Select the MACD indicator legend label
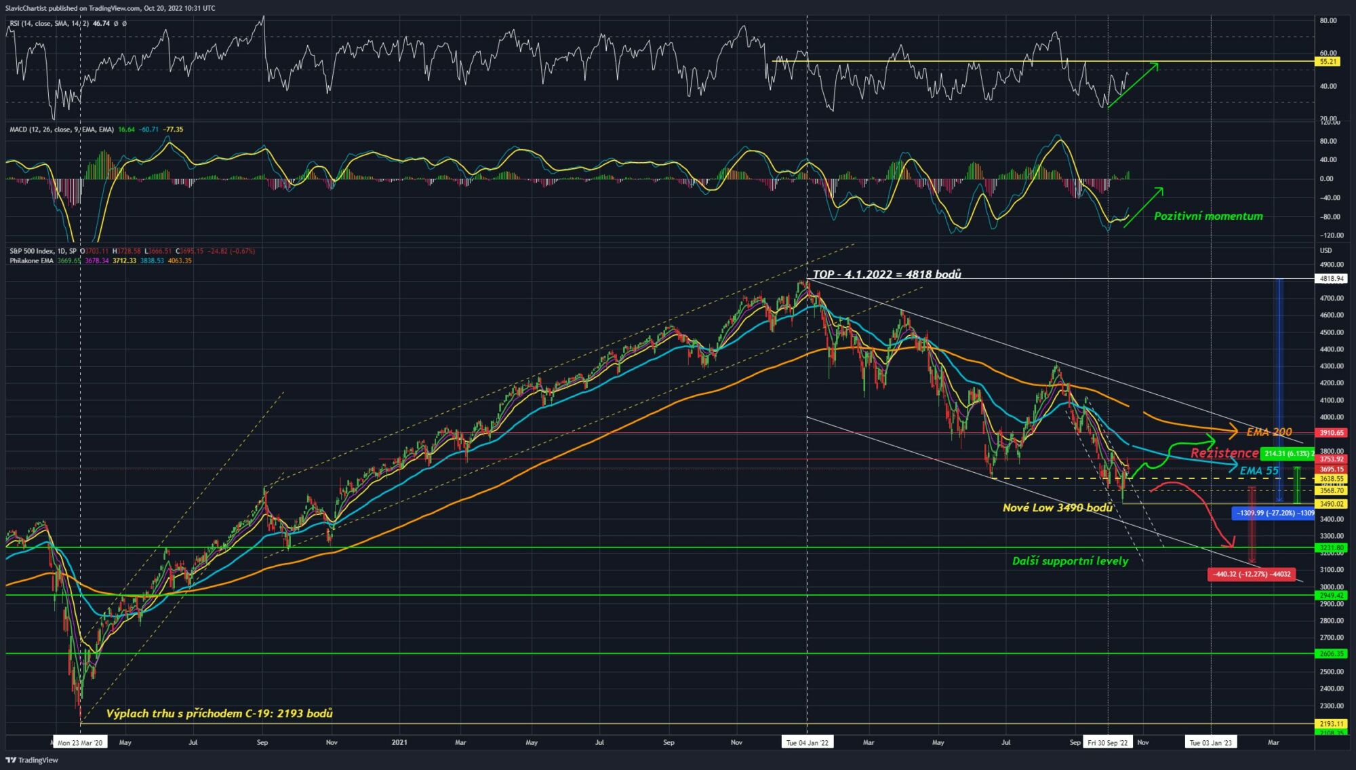The height and width of the screenshot is (770, 1356). 62,130
